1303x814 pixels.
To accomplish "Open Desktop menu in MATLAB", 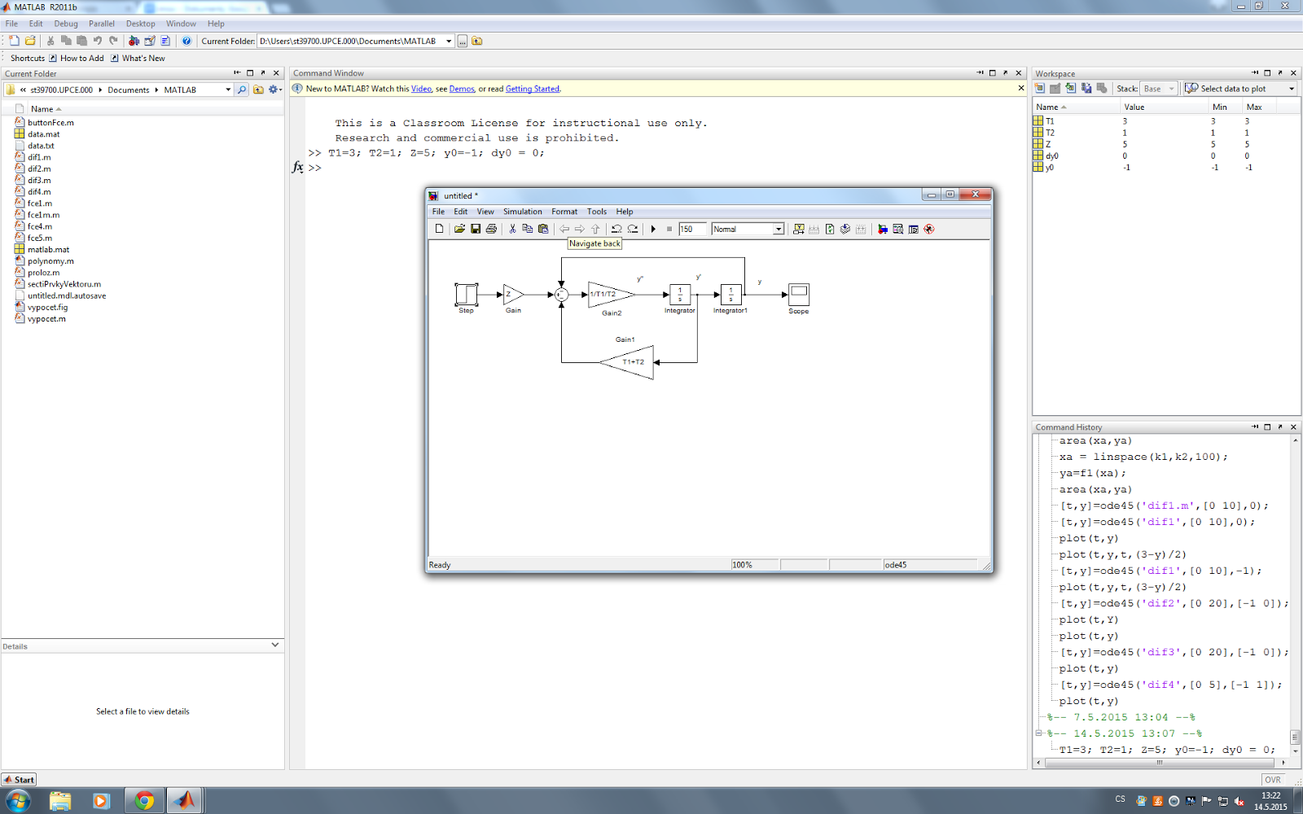I will click(x=140, y=24).
